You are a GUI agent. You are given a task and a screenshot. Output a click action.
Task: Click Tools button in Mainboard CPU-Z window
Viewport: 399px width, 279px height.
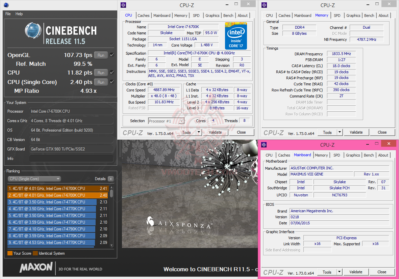pos(327,272)
